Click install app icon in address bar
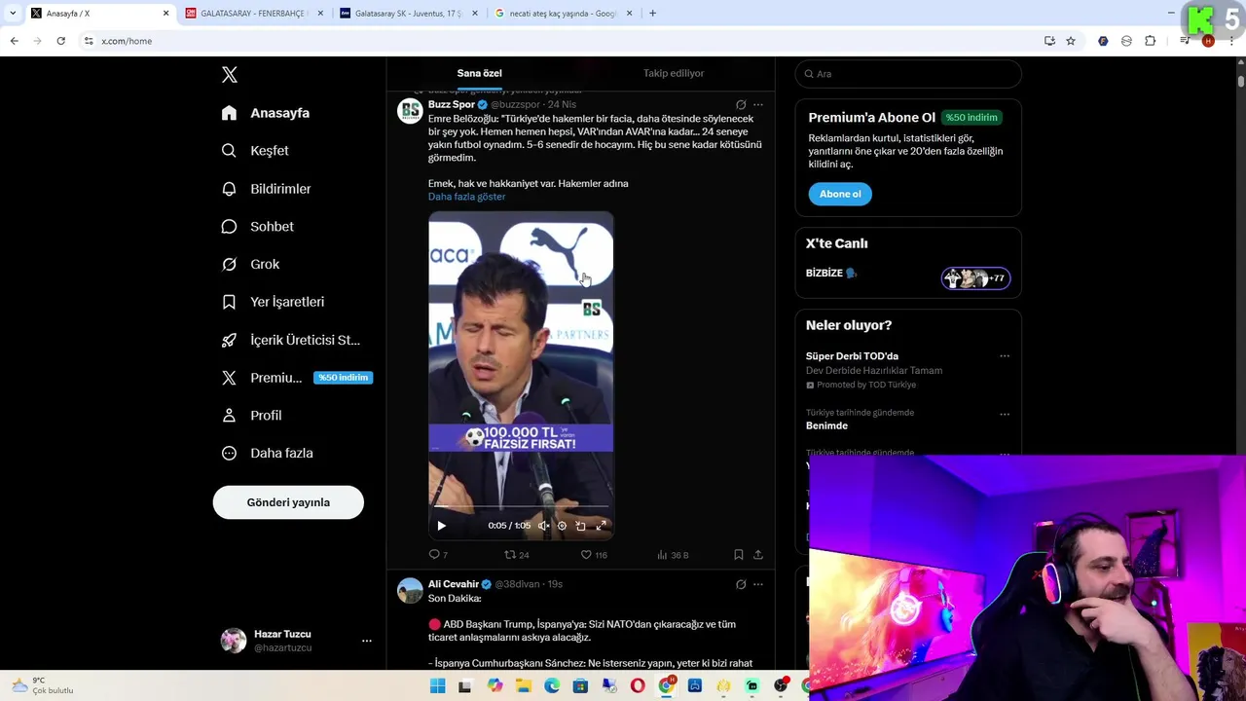Screen dimensions: 1246x701 click(x=1049, y=41)
